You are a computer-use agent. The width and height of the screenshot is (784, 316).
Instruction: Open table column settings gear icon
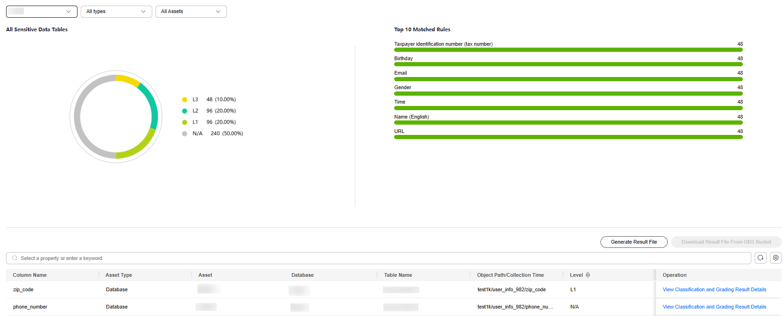[776, 258]
